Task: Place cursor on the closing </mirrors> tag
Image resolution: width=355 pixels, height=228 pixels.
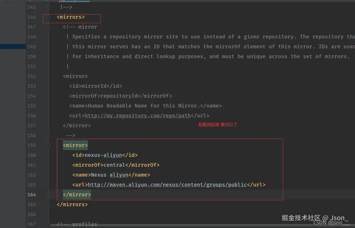Action: tap(72, 205)
